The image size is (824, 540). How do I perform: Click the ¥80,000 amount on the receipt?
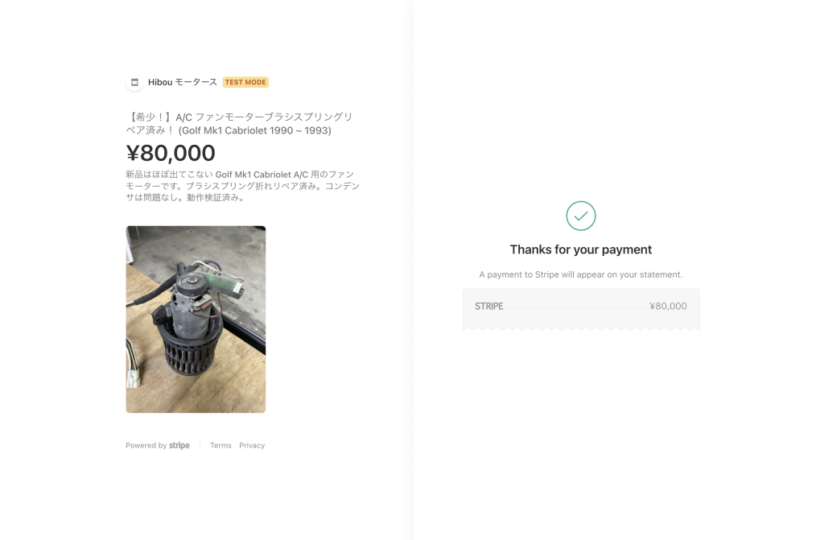click(x=668, y=307)
